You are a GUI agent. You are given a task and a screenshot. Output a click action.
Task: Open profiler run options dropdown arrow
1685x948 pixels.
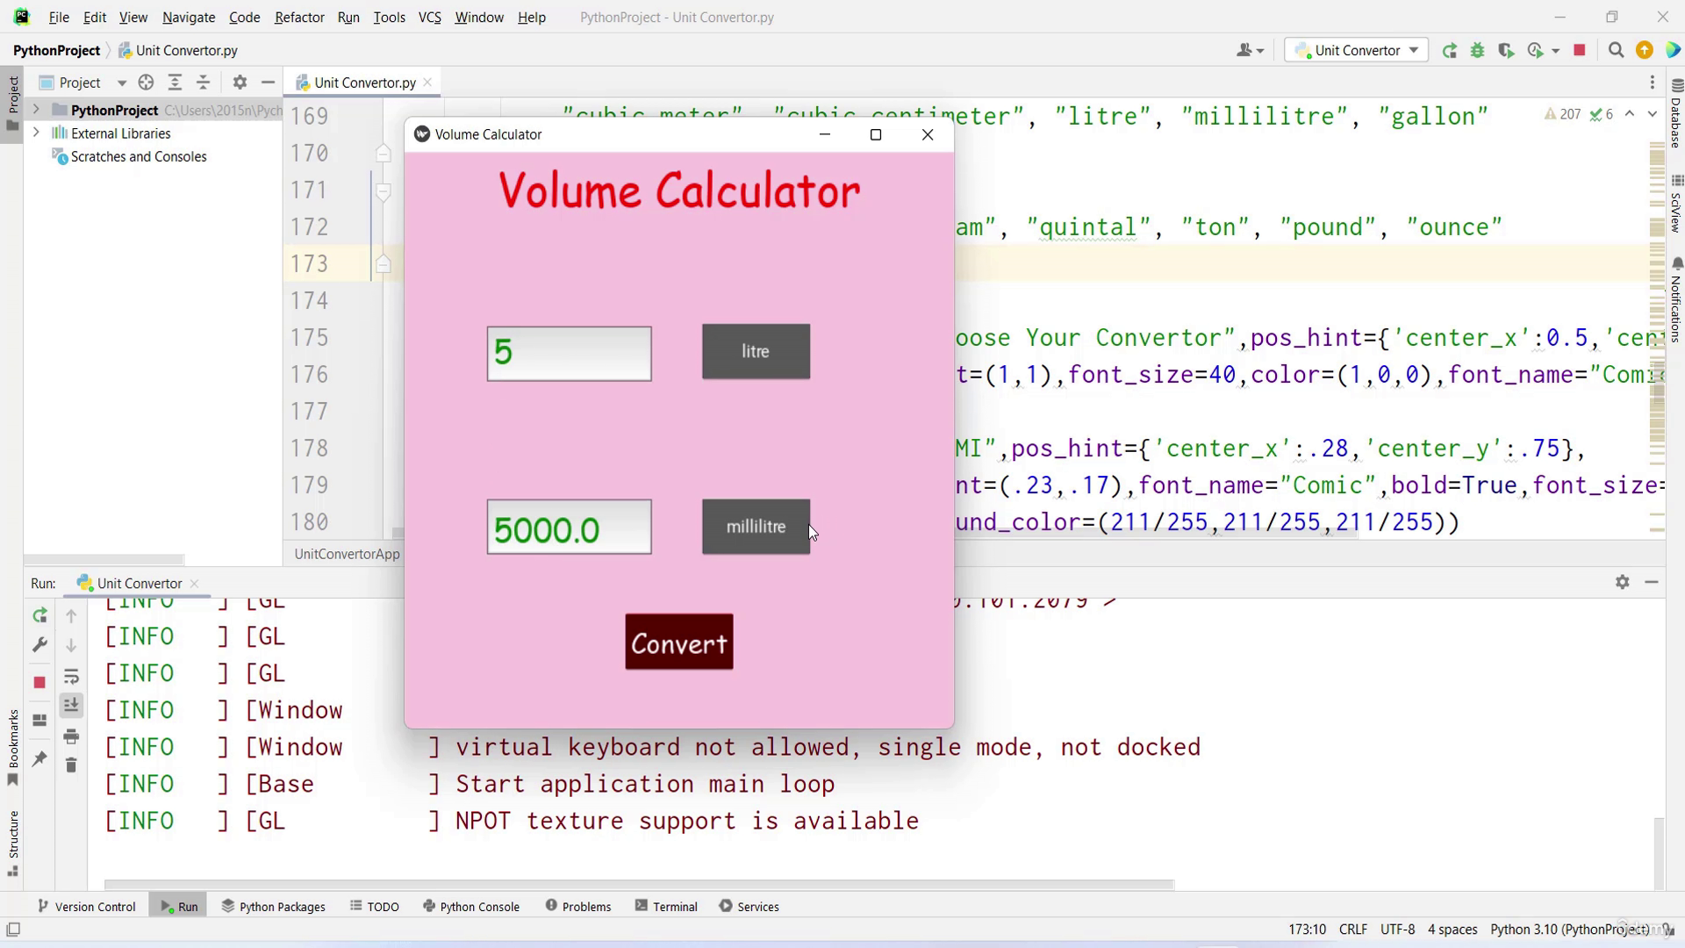pos(1556,51)
